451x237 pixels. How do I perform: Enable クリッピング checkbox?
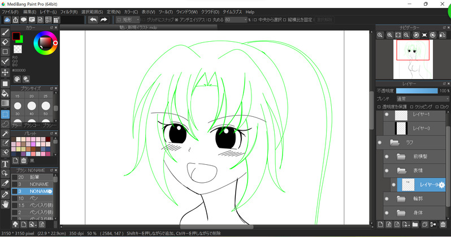(x=411, y=107)
